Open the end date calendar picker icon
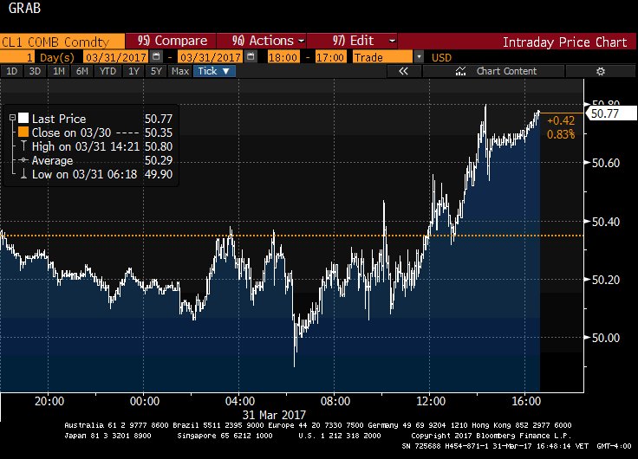Screen dimensions: 638x459 [x=251, y=56]
